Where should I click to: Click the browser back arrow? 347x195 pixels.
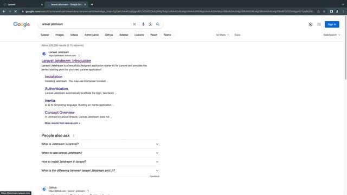click(4, 11)
